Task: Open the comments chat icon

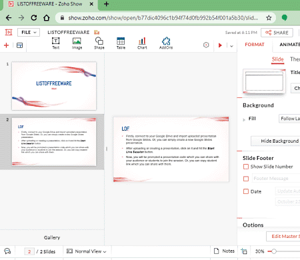Action: [7, 251]
